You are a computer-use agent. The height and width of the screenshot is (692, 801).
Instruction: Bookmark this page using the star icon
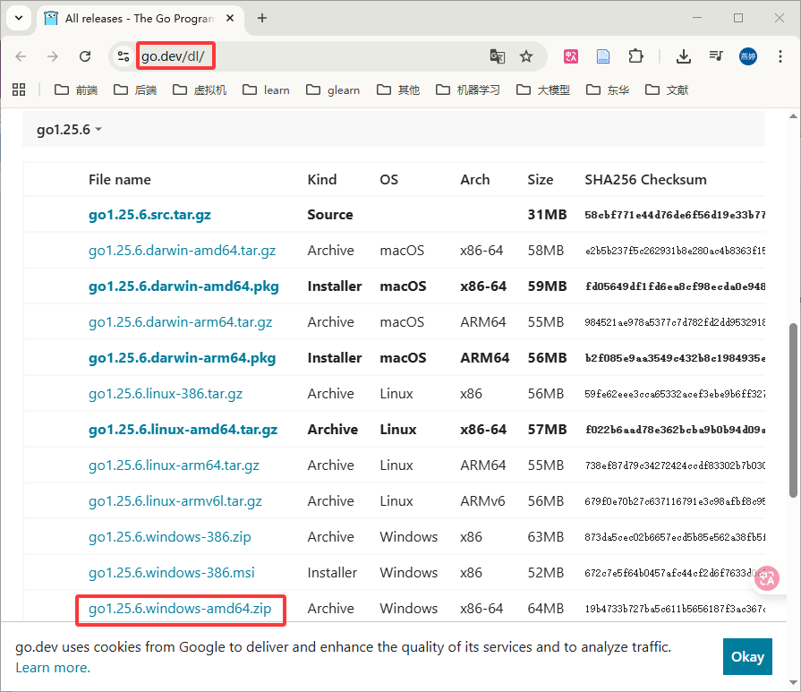click(526, 56)
